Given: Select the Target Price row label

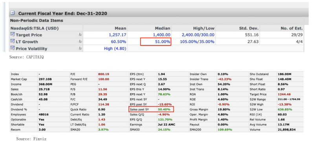Looking at the screenshot, I should [x=29, y=35].
